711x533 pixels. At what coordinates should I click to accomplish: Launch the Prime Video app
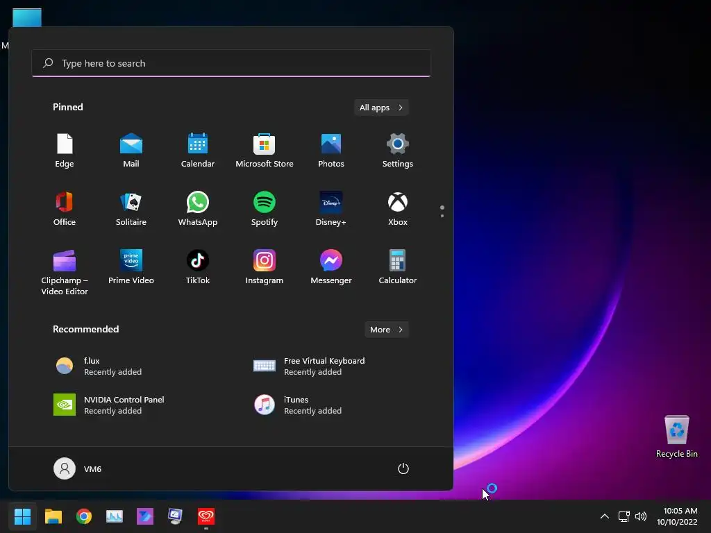pyautogui.click(x=131, y=267)
